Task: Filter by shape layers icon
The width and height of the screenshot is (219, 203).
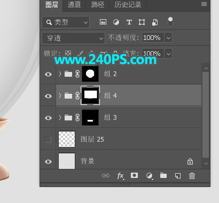Action: [x=142, y=22]
